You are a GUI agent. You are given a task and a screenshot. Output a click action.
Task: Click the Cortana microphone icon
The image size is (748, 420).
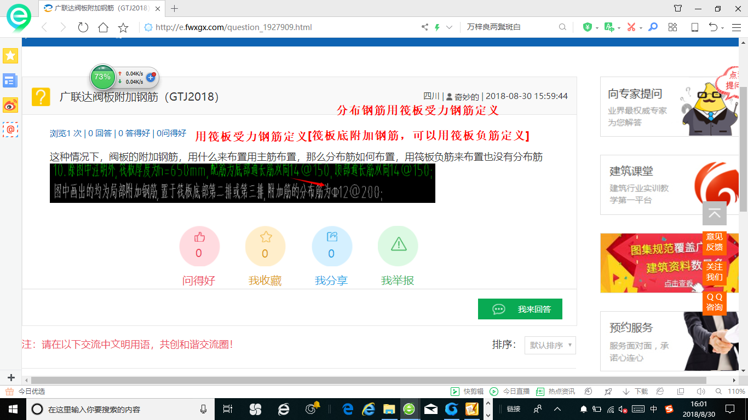click(x=204, y=409)
